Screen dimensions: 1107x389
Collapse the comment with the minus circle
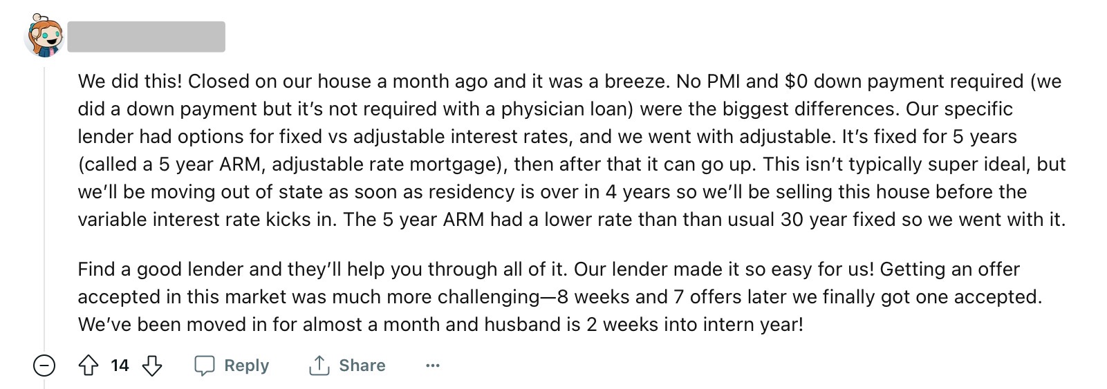click(44, 365)
